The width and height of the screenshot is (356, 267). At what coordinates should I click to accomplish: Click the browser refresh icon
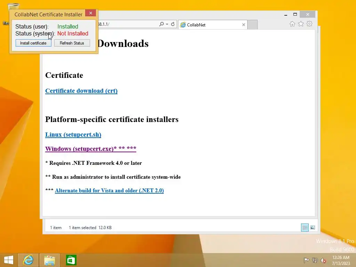(x=173, y=24)
